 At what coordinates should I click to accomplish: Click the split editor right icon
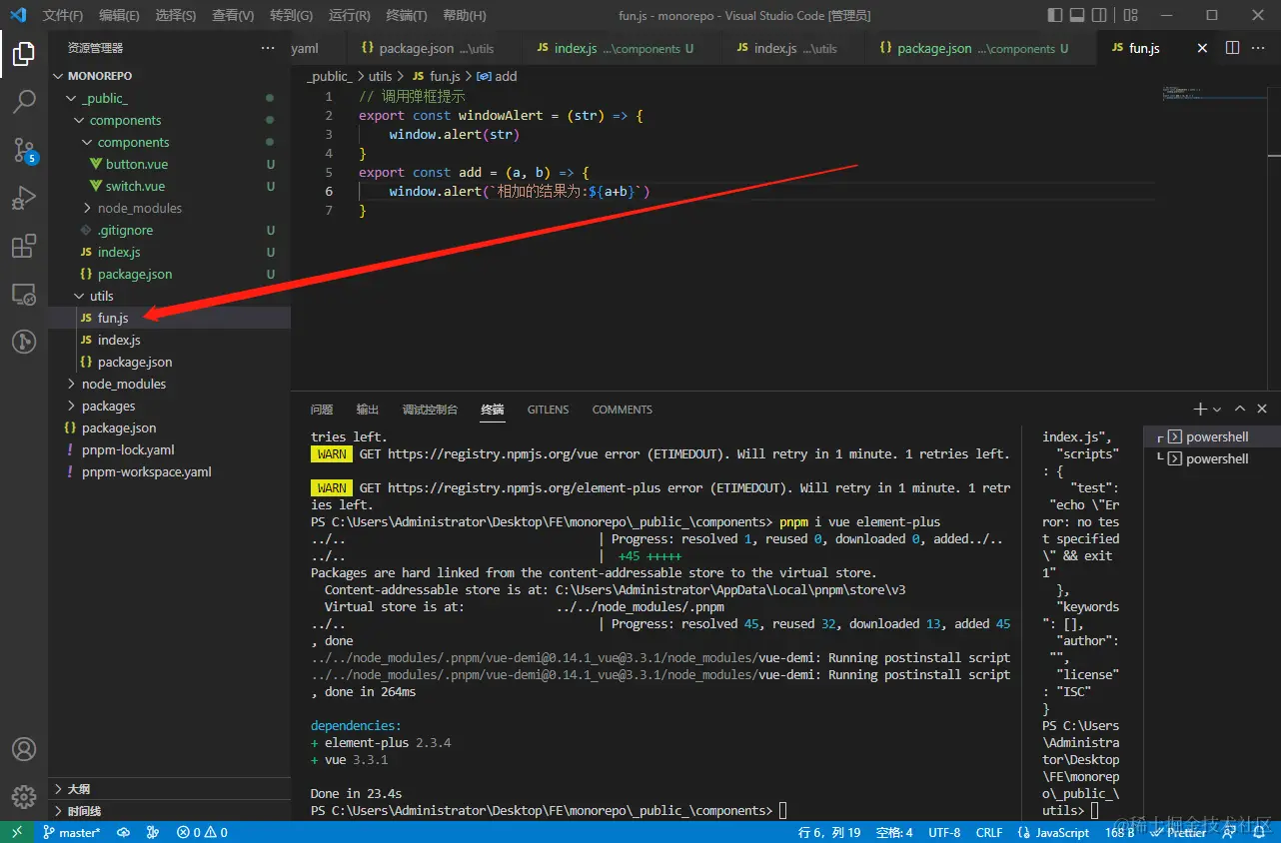click(1232, 48)
